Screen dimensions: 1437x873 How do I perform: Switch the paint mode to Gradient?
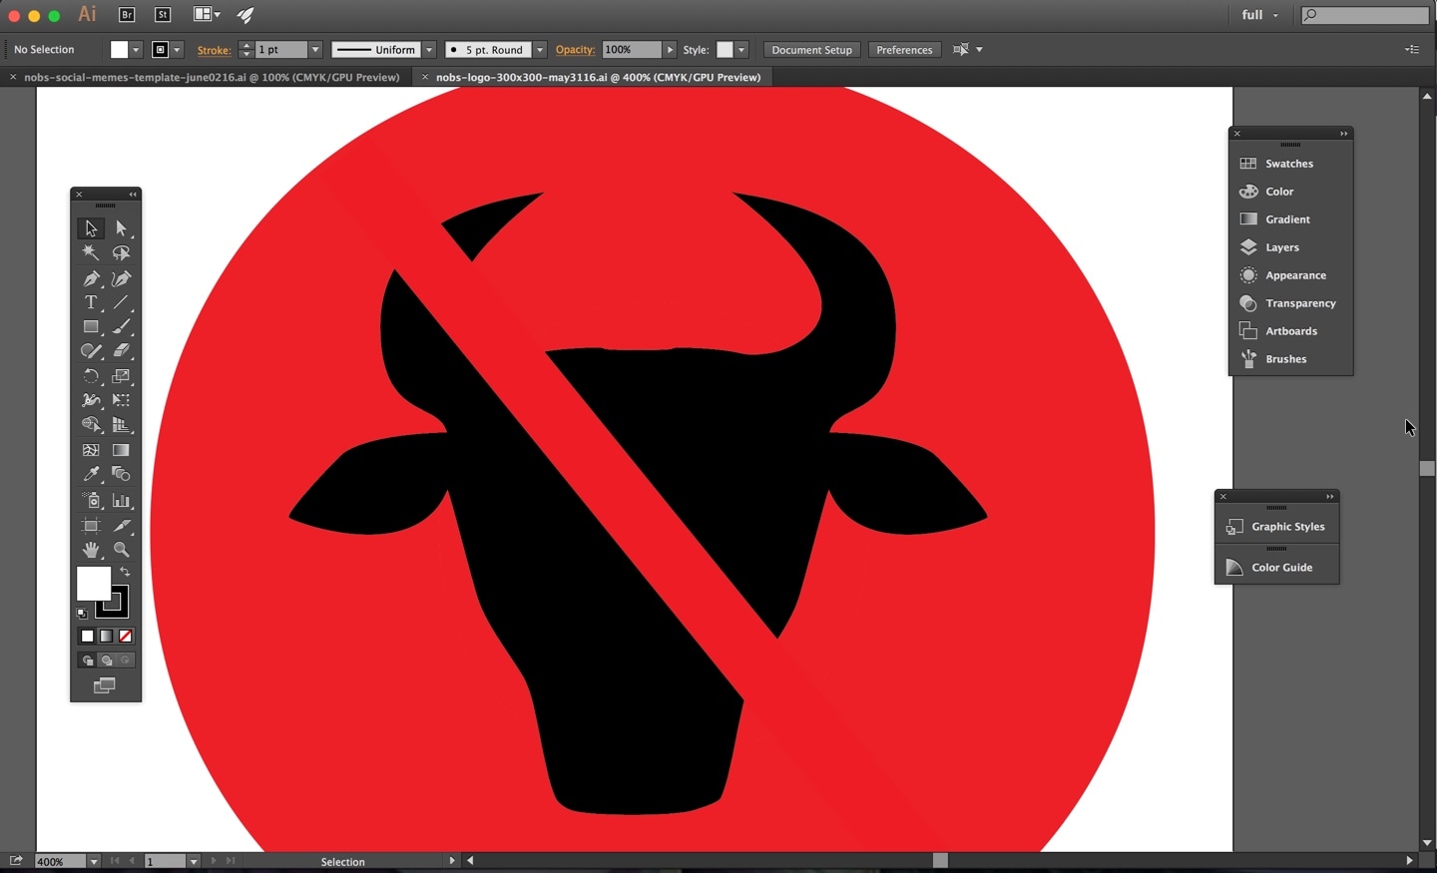107,637
